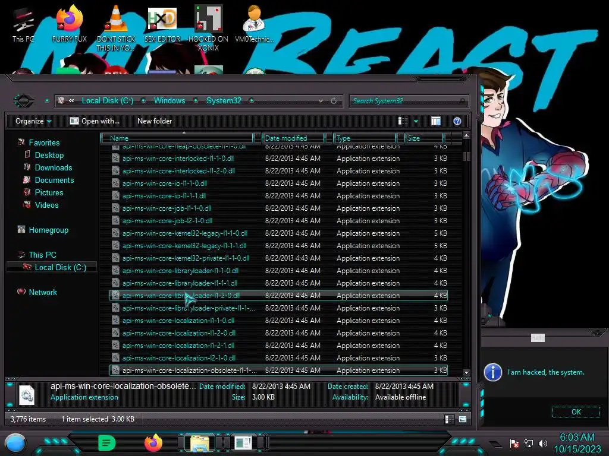
Task: Go to the Local Disk (C:) breadcrumb
Action: pos(108,100)
